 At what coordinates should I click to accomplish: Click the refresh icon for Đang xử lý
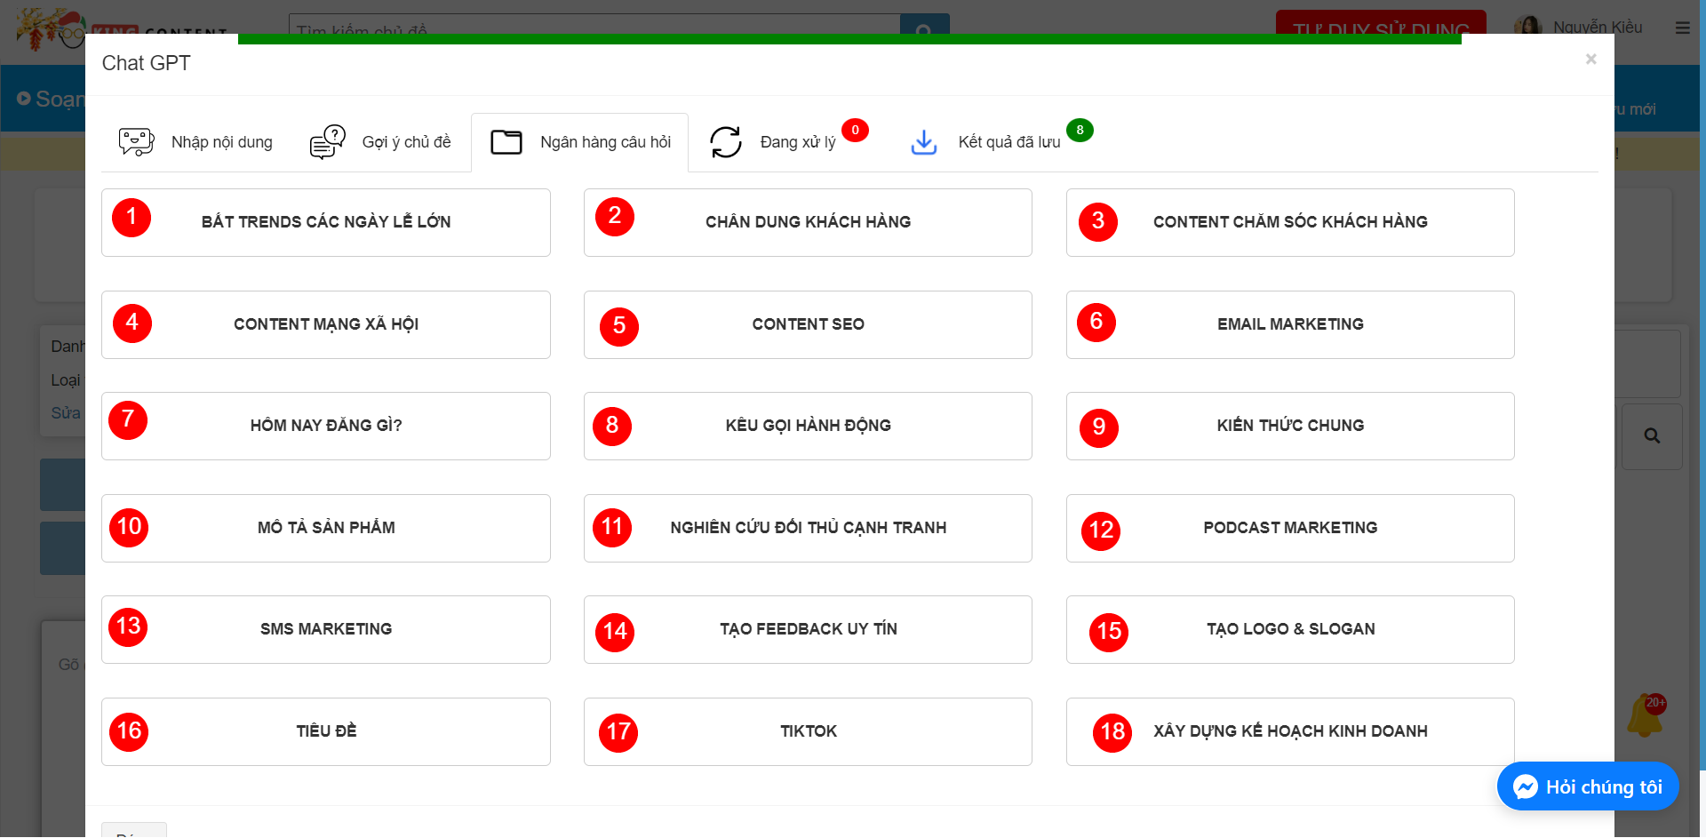click(x=726, y=142)
